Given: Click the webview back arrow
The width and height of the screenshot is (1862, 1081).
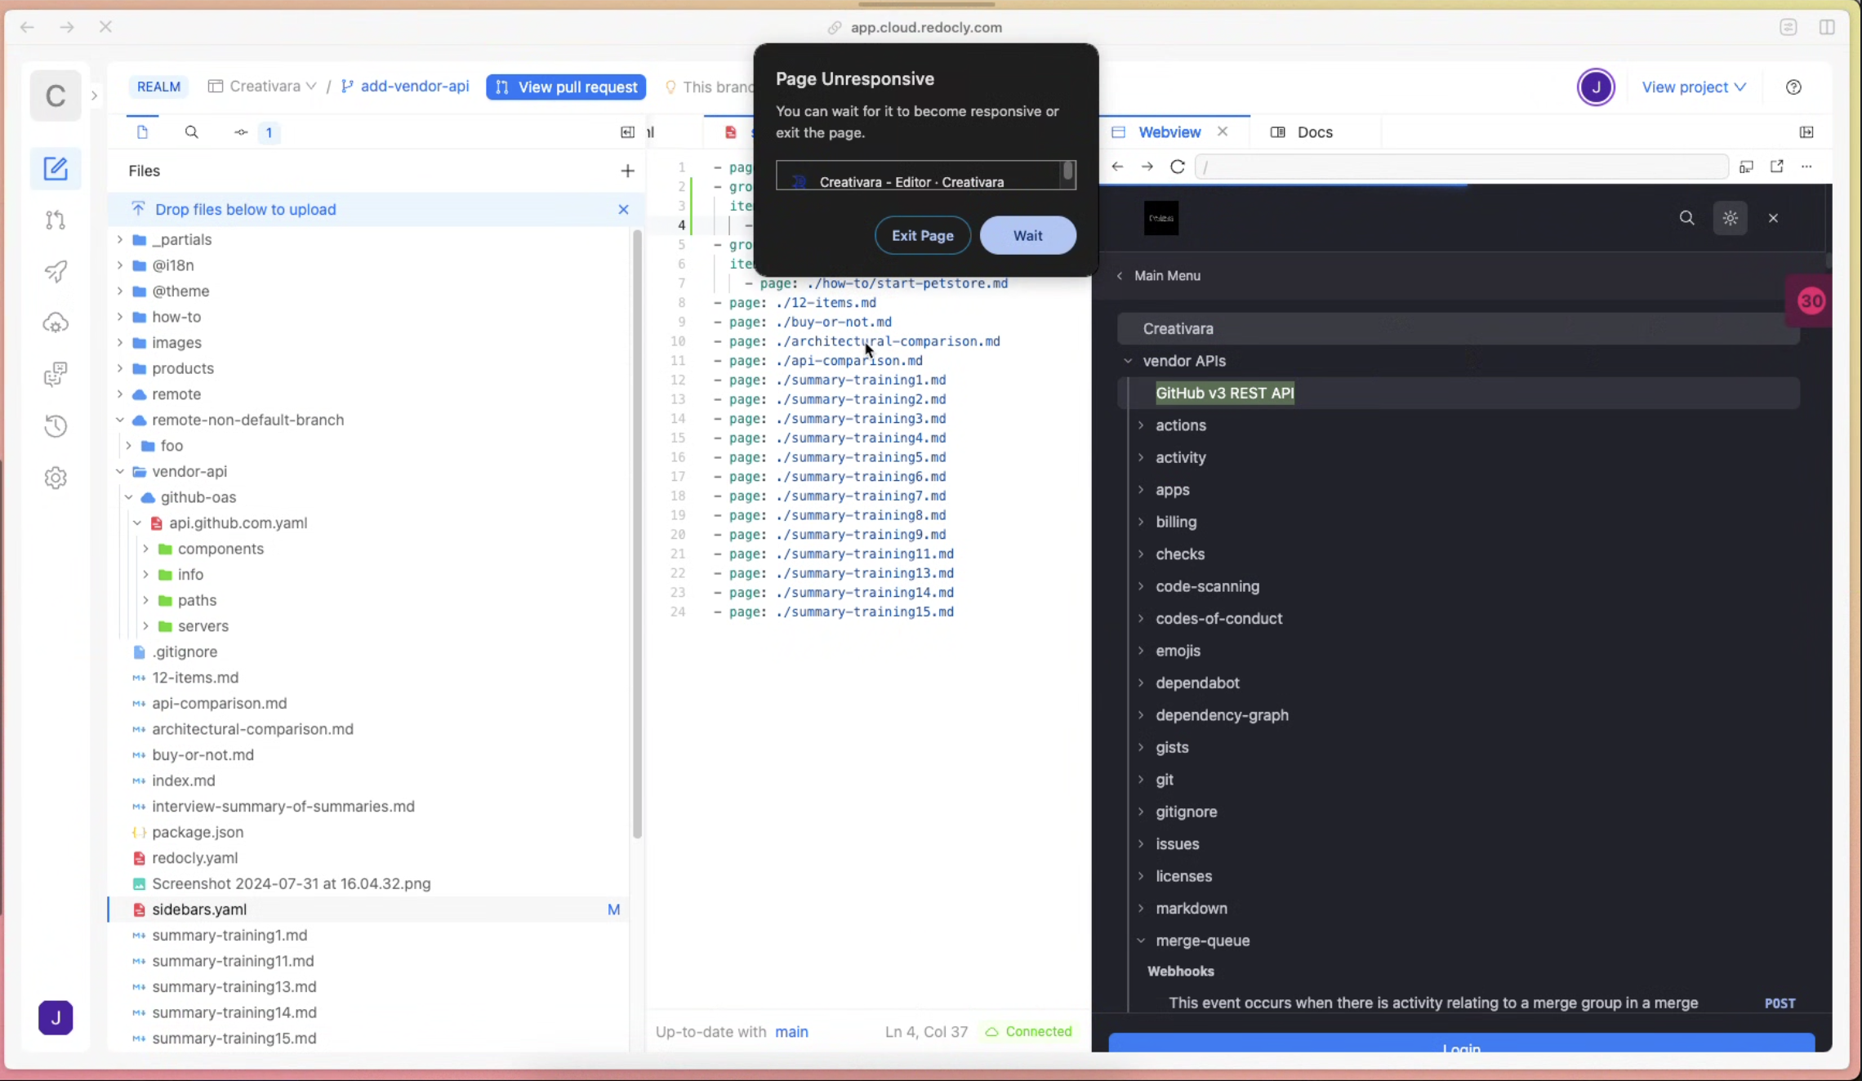Looking at the screenshot, I should coord(1117,167).
